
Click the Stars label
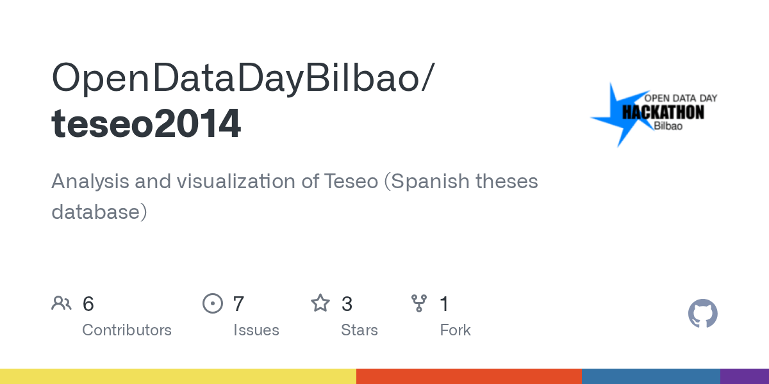point(360,330)
